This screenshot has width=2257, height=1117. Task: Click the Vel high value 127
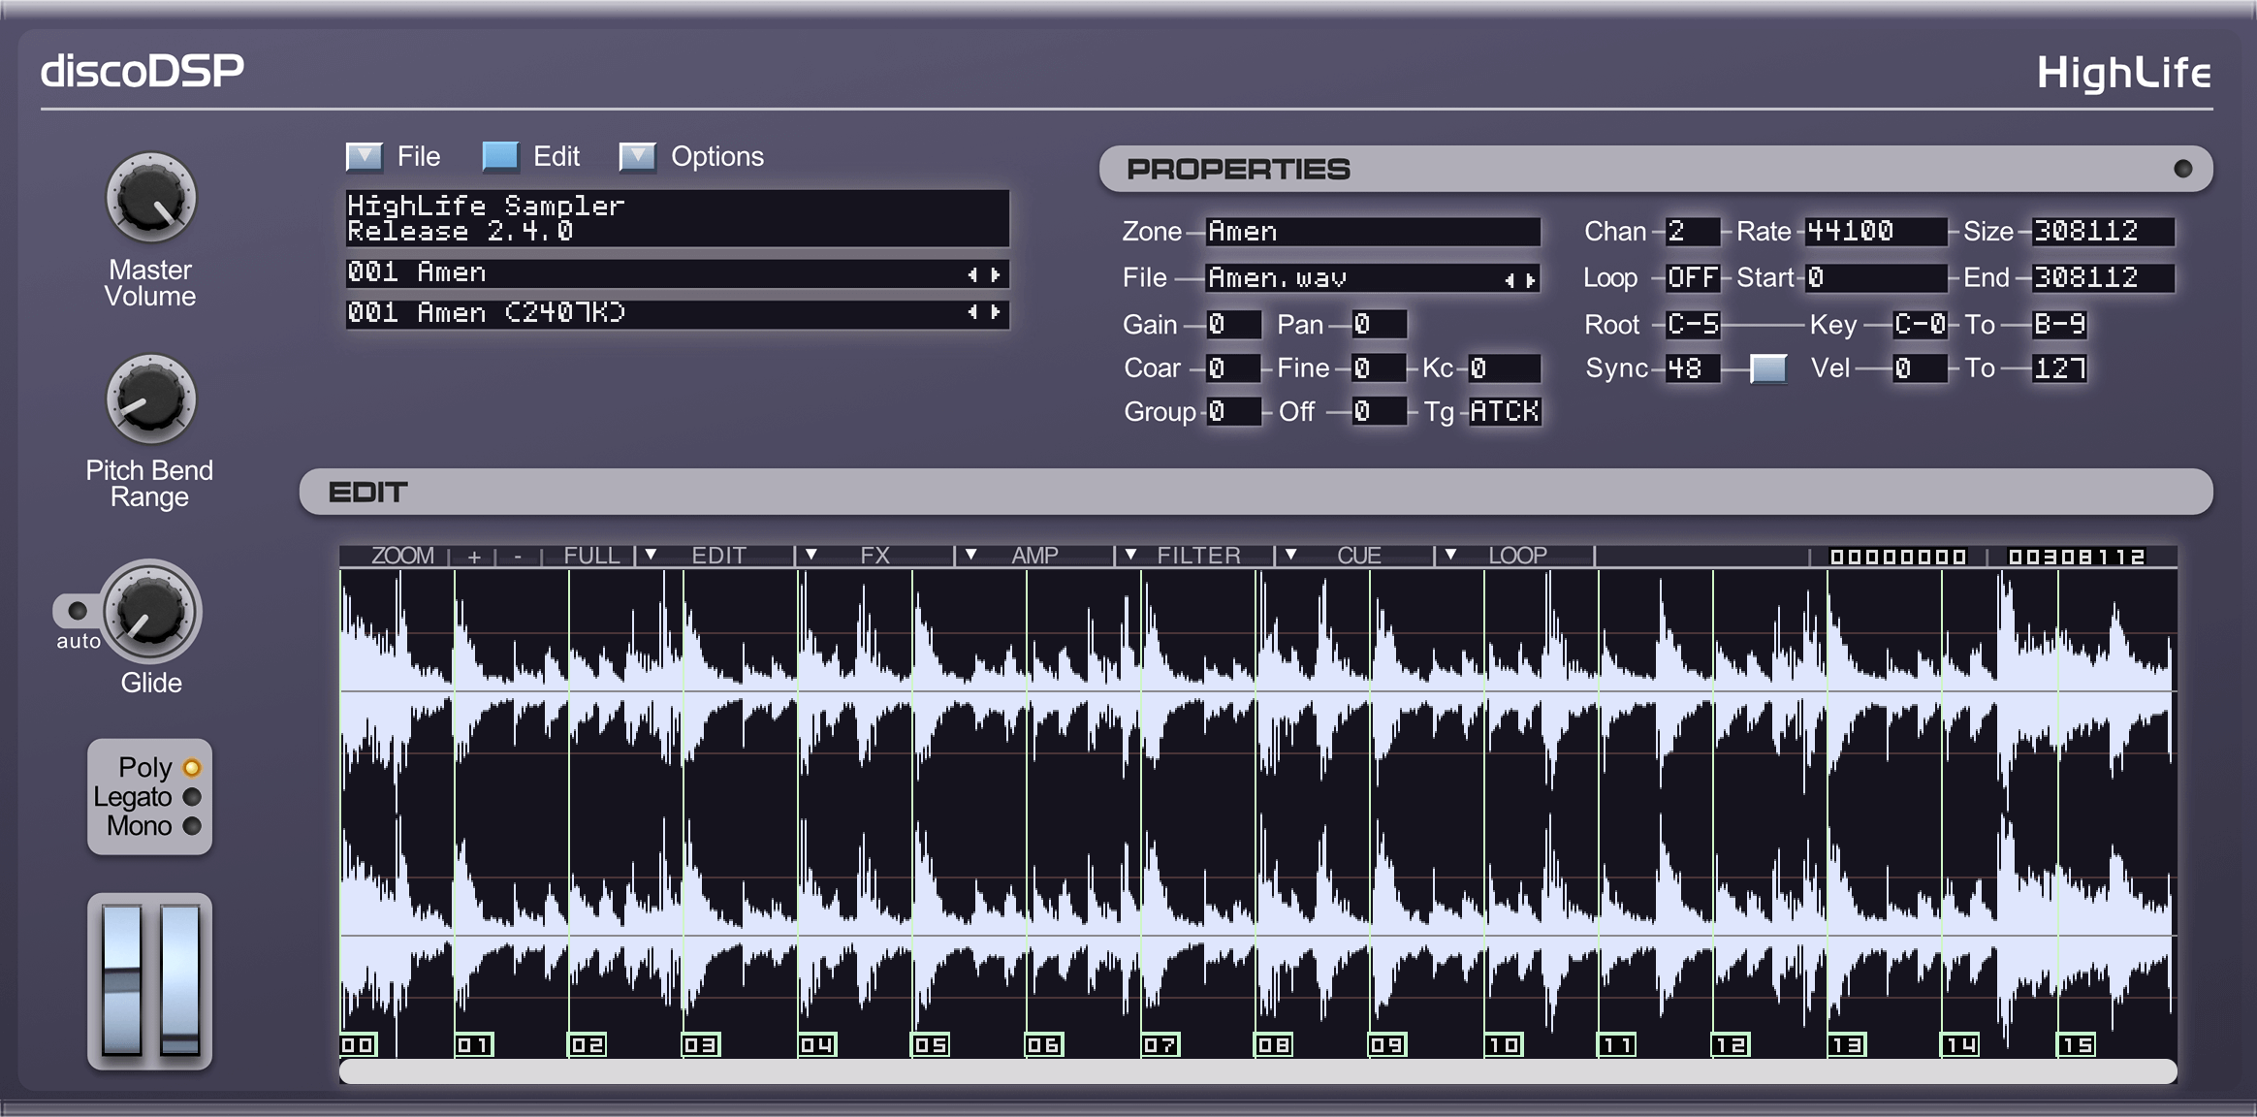(2059, 368)
